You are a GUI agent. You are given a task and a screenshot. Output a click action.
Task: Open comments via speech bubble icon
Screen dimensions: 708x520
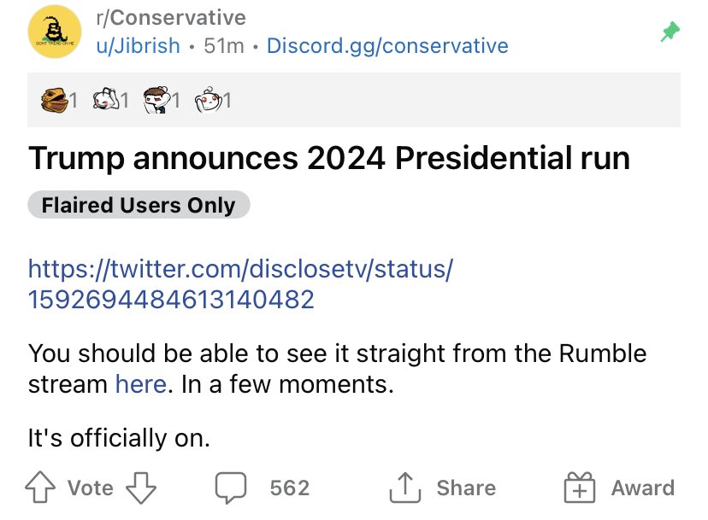(x=231, y=487)
